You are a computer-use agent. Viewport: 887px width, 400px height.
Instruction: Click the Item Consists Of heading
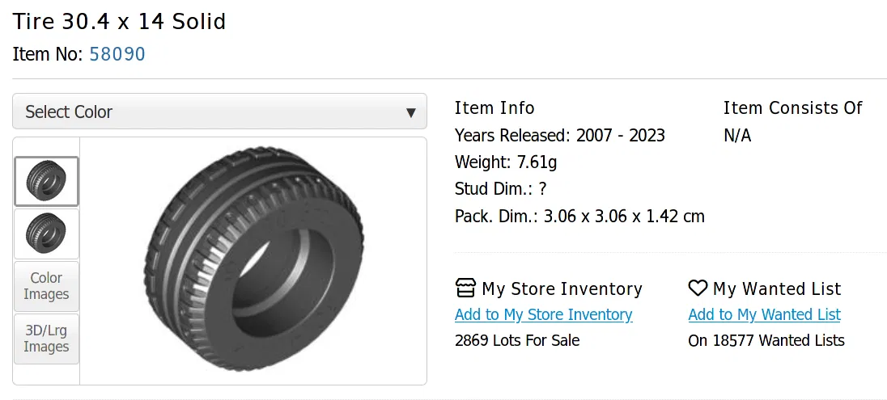(792, 108)
